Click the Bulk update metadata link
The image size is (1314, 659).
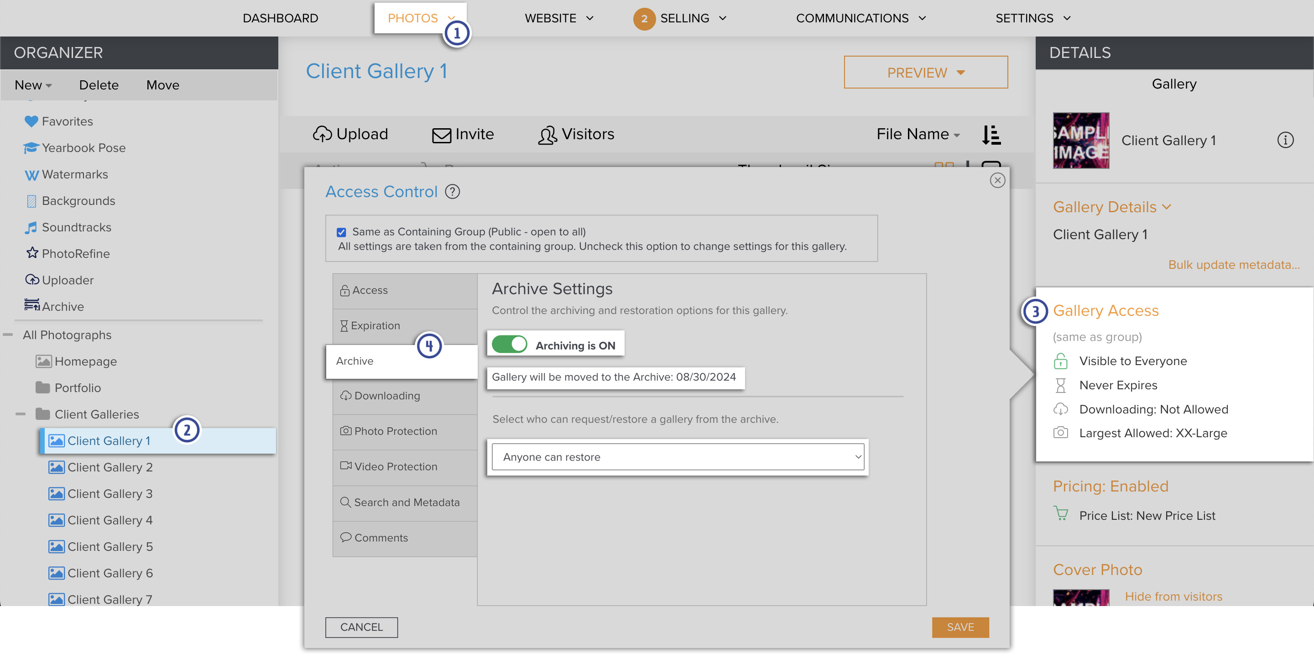pyautogui.click(x=1234, y=265)
